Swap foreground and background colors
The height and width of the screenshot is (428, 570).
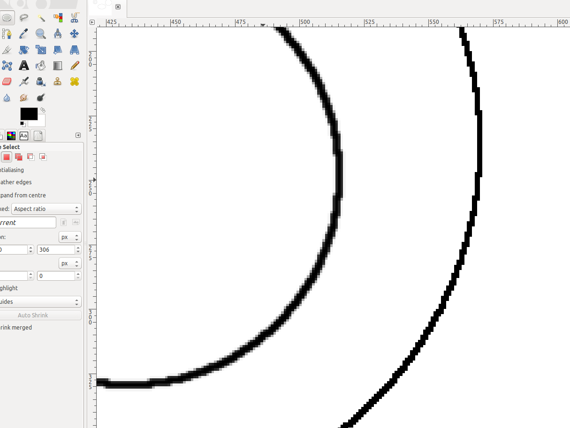pos(42,109)
